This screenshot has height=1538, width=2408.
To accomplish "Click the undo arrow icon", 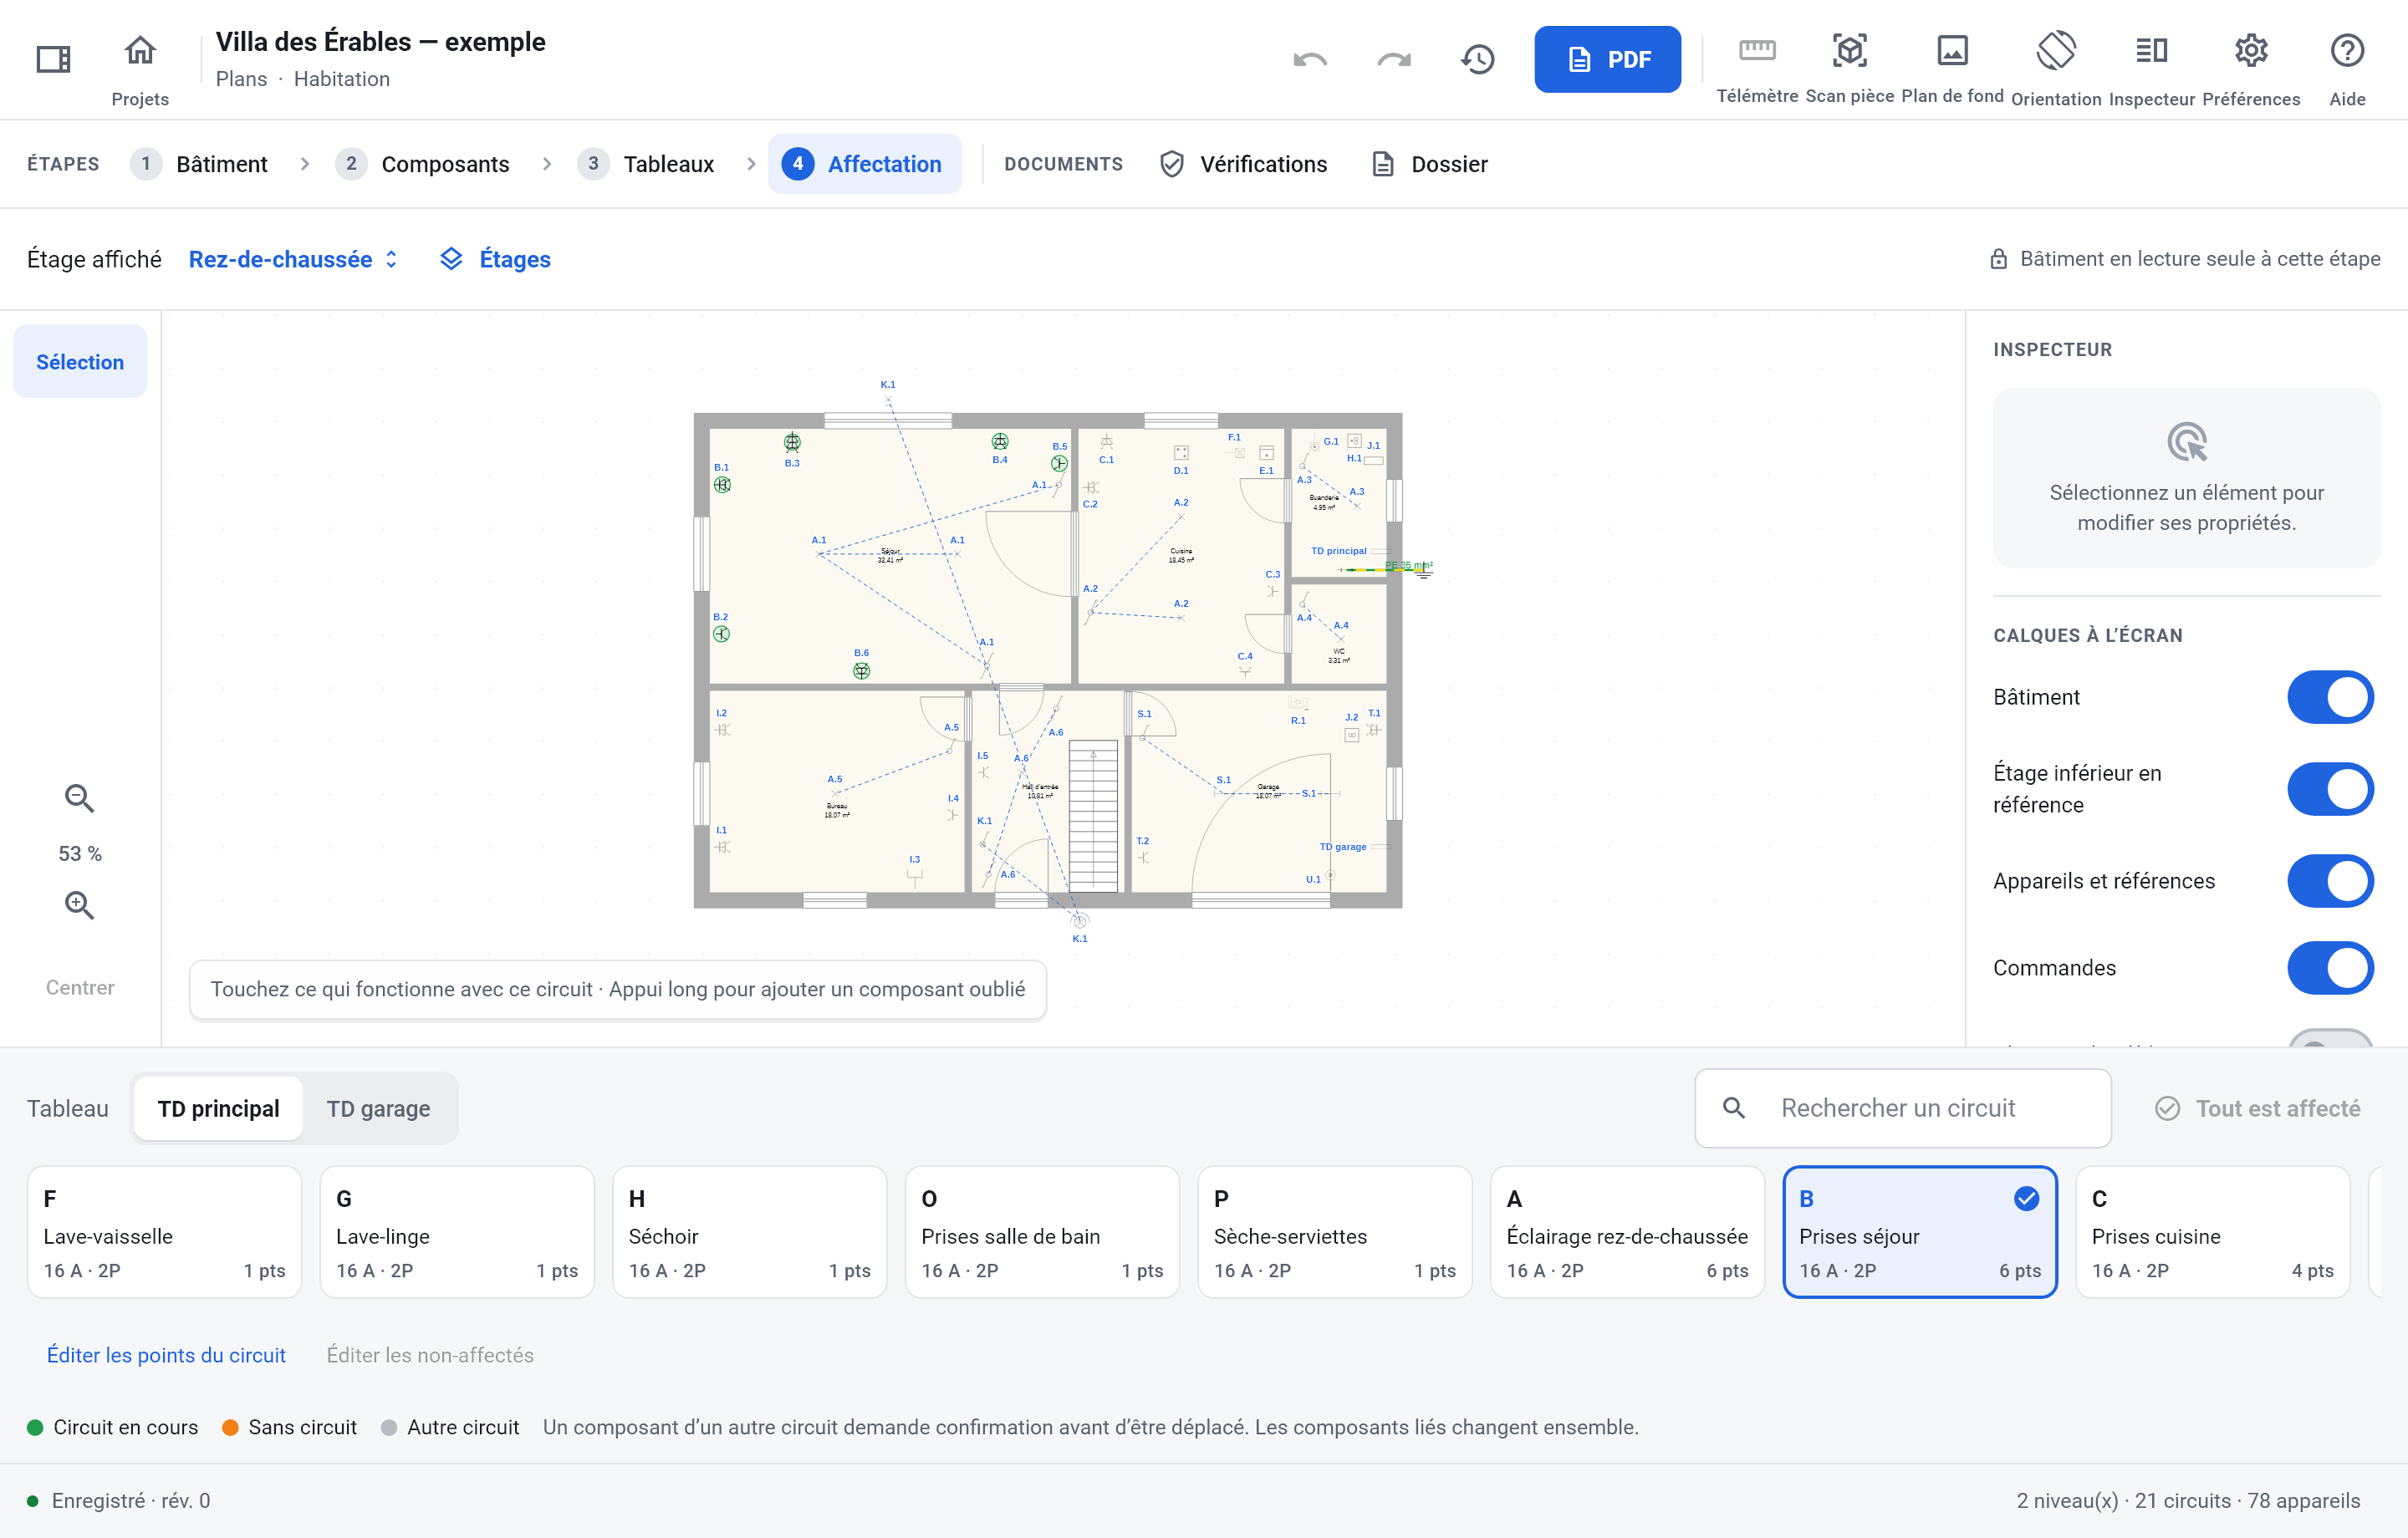I will [1310, 59].
